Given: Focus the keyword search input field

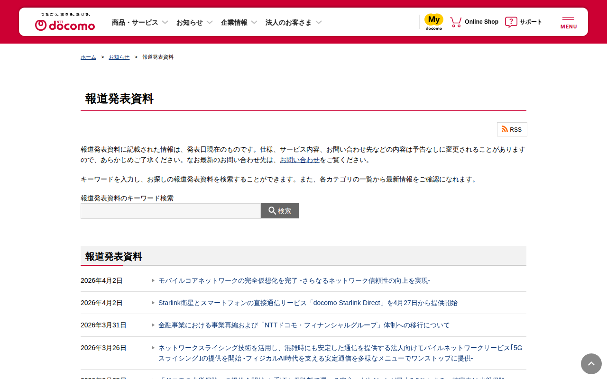Looking at the screenshot, I should coord(171,211).
